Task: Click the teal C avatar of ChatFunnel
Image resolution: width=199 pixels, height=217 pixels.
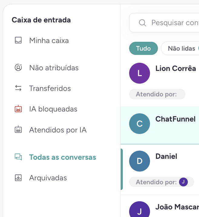Action: [x=139, y=124]
